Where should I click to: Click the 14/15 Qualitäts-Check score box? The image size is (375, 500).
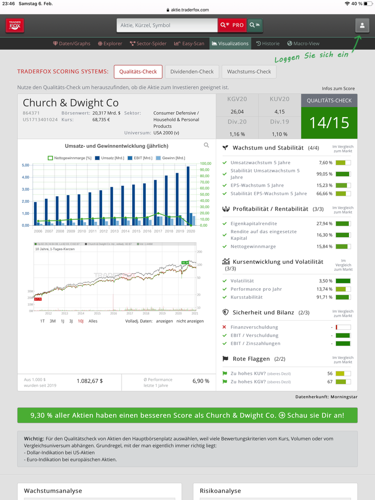pyautogui.click(x=329, y=123)
